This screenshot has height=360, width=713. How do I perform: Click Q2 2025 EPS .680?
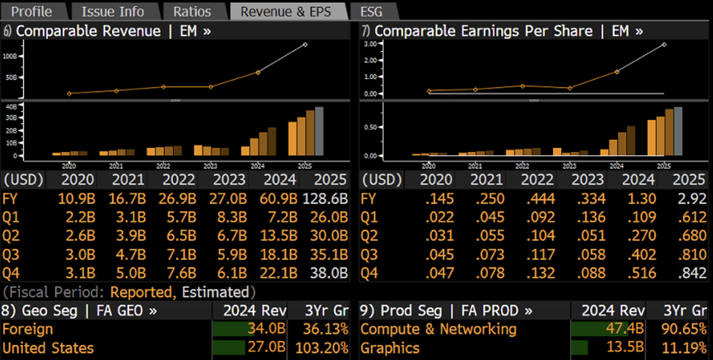tap(692, 236)
